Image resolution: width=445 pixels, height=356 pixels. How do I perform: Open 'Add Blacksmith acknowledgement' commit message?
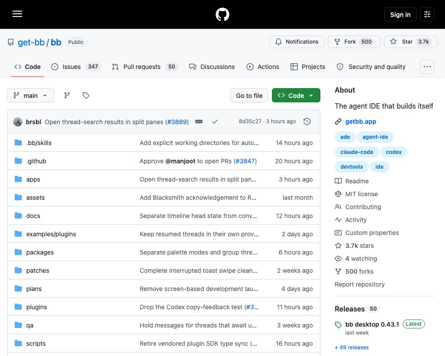point(198,198)
